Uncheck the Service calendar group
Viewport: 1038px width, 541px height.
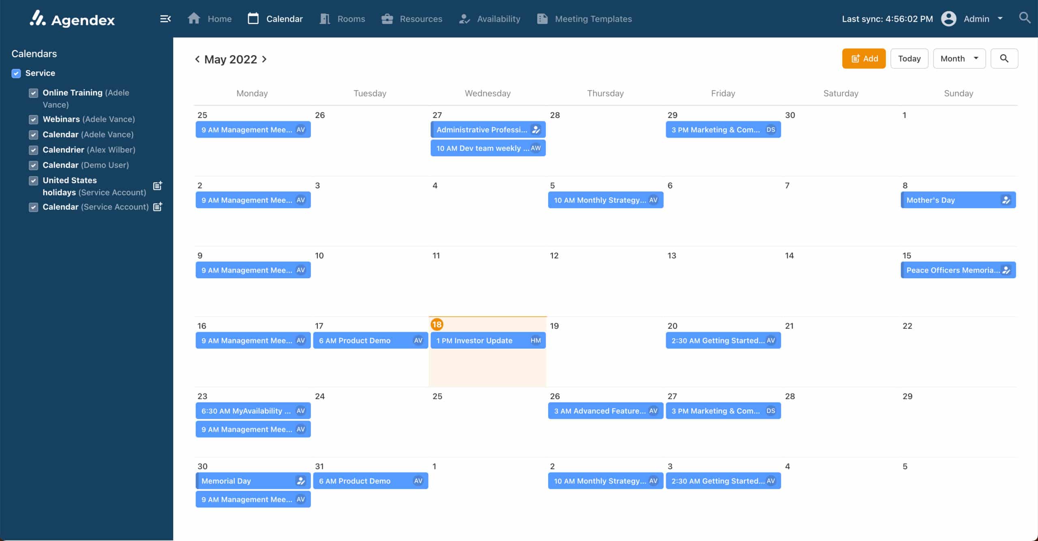click(x=16, y=73)
